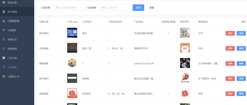
Task: Delete the Wifi好店 row
Action: coord(230,94)
